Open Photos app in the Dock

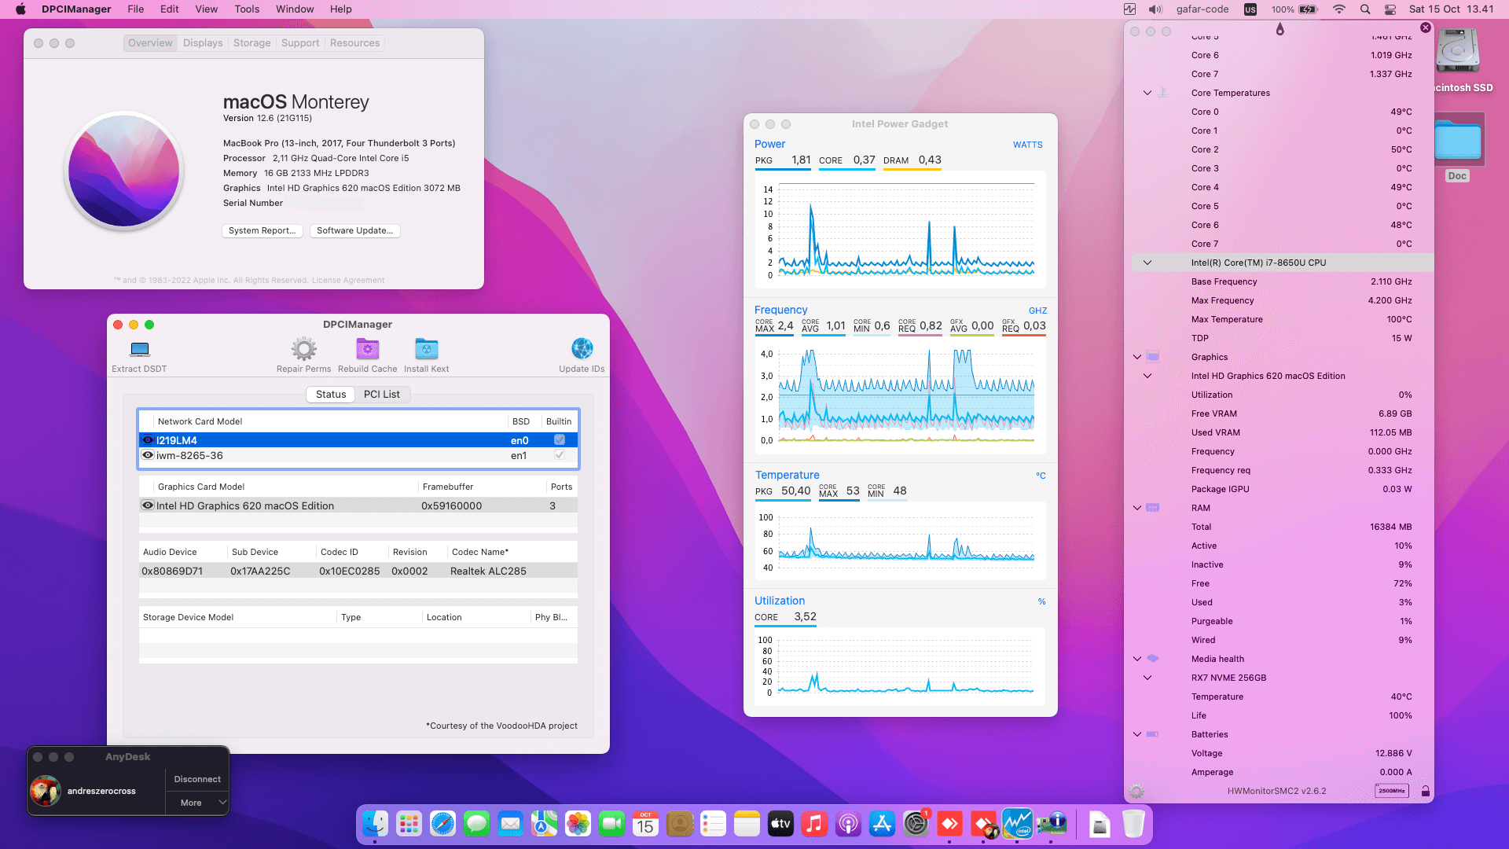(x=578, y=824)
